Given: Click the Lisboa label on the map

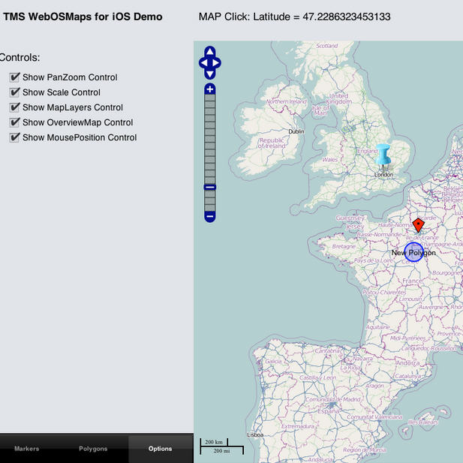Looking at the screenshot, I should tap(255, 435).
